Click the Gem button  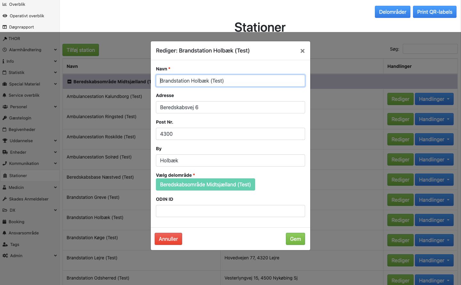pos(295,239)
